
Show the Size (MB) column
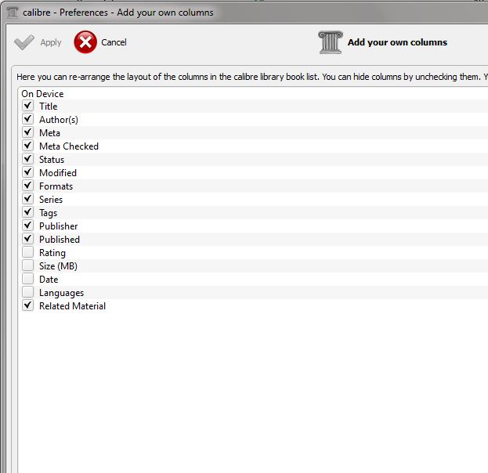click(x=28, y=266)
